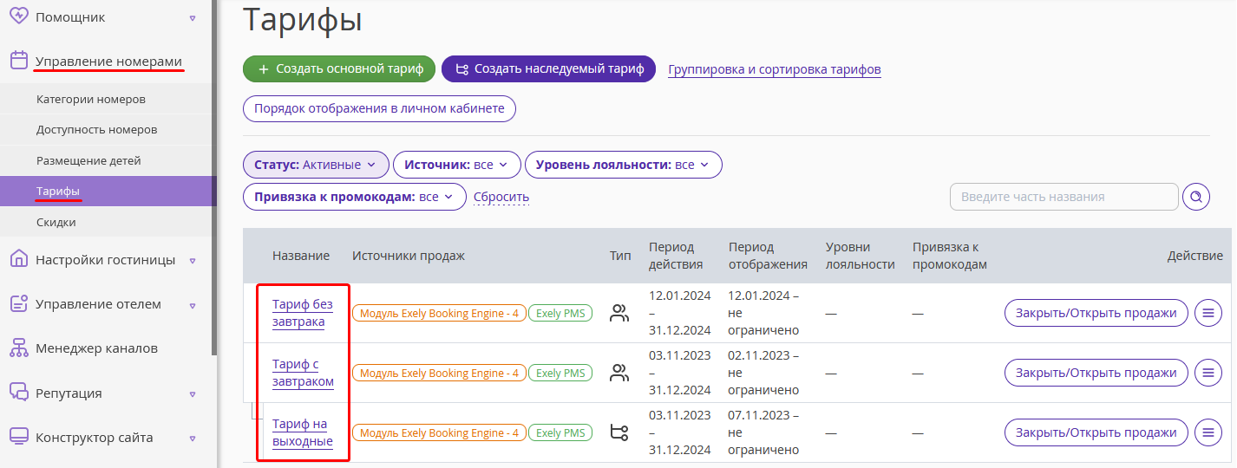Open hamburger menu for Тариф без завтрака
Image resolution: width=1237 pixels, height=468 pixels.
coord(1208,313)
